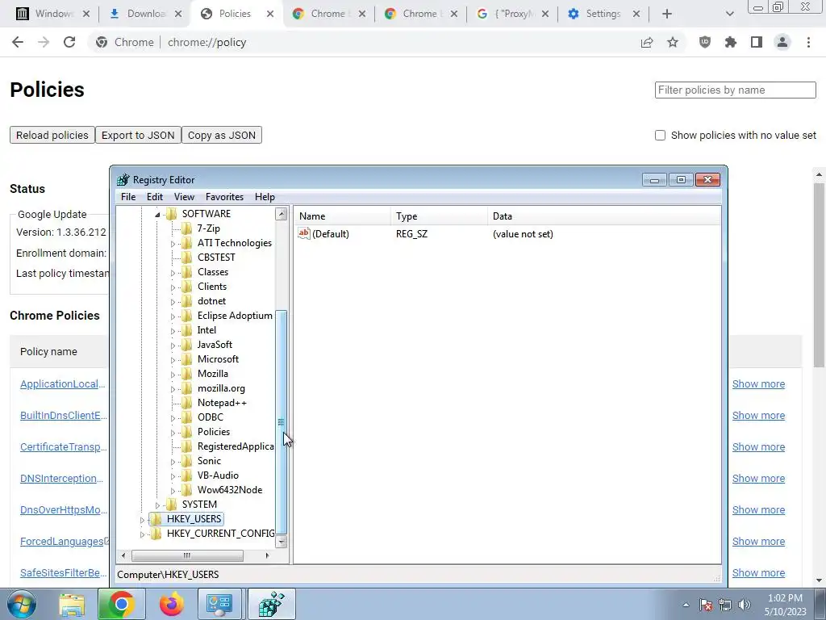Expand the HKEY_USERS hive
The height and width of the screenshot is (620, 826).
(142, 519)
